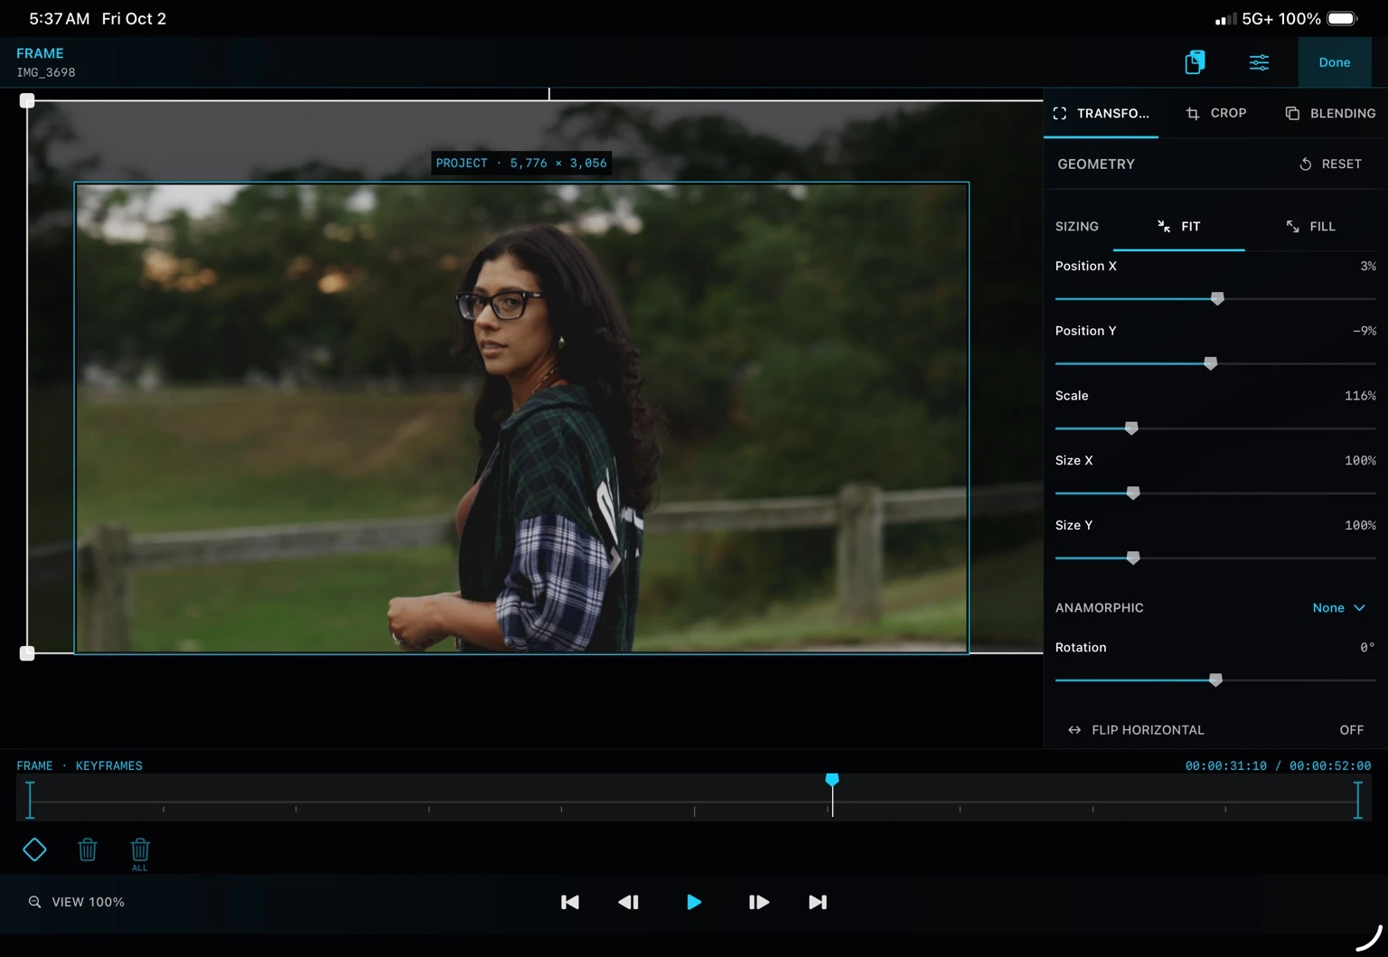Check the battery status icon
The width and height of the screenshot is (1388, 957).
(x=1343, y=19)
